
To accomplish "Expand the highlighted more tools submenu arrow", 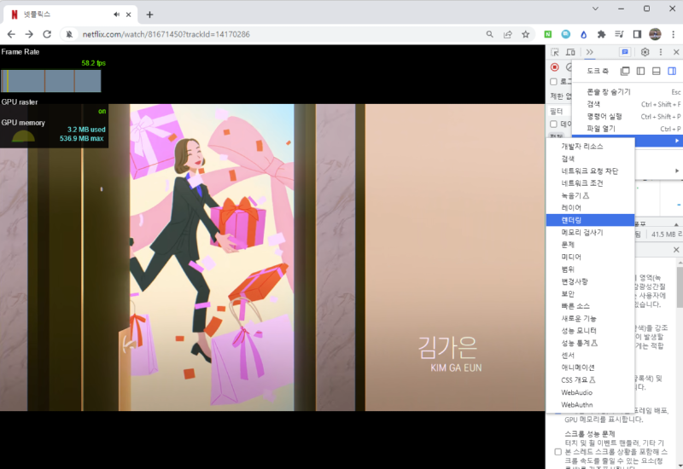I will 677,140.
